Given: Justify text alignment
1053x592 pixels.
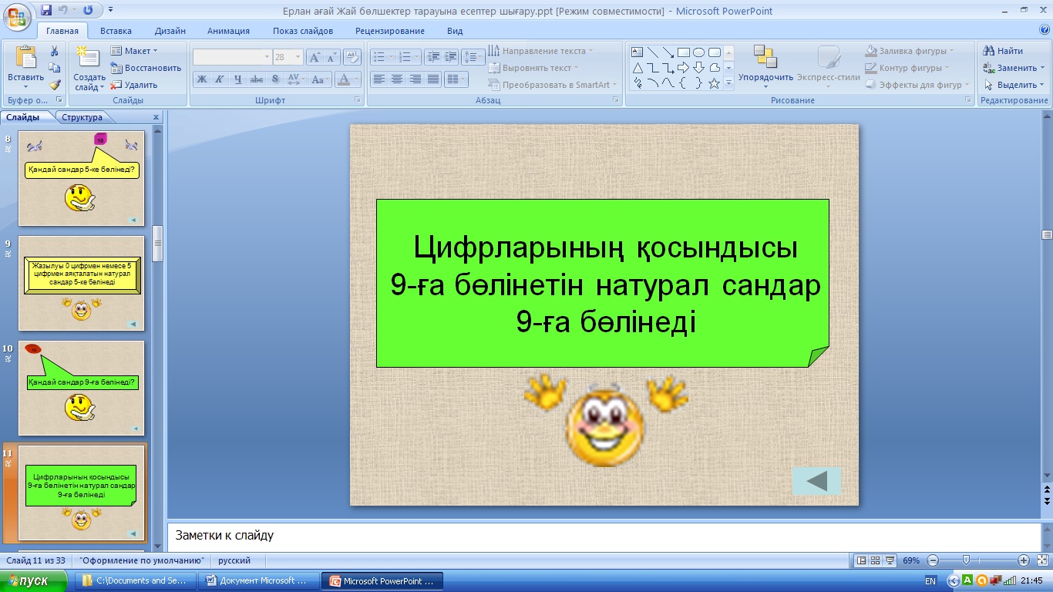Looking at the screenshot, I should point(433,79).
